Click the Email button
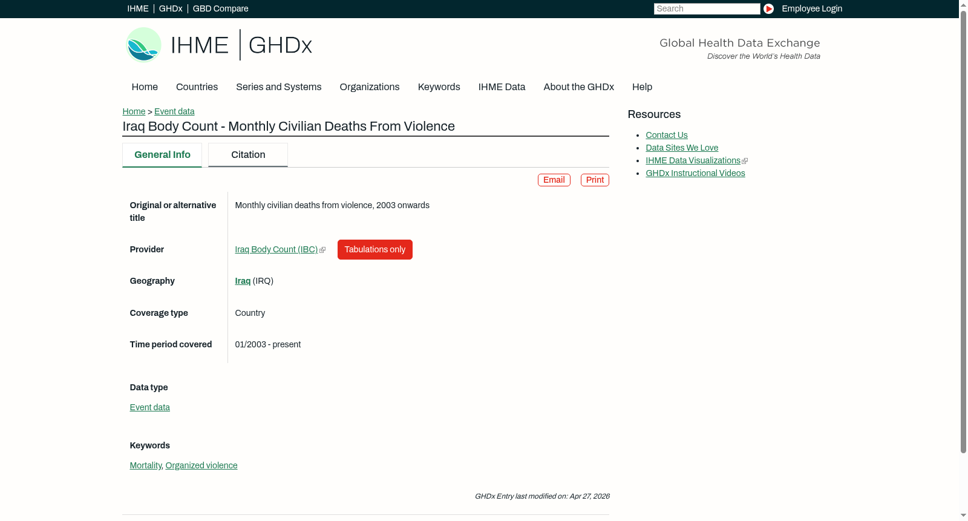 click(x=554, y=180)
